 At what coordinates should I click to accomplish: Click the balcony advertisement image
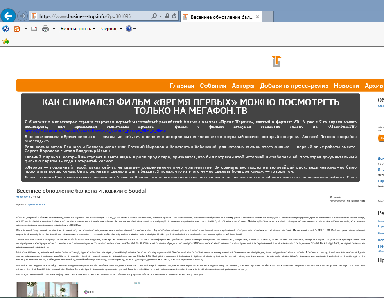(x=47, y=289)
